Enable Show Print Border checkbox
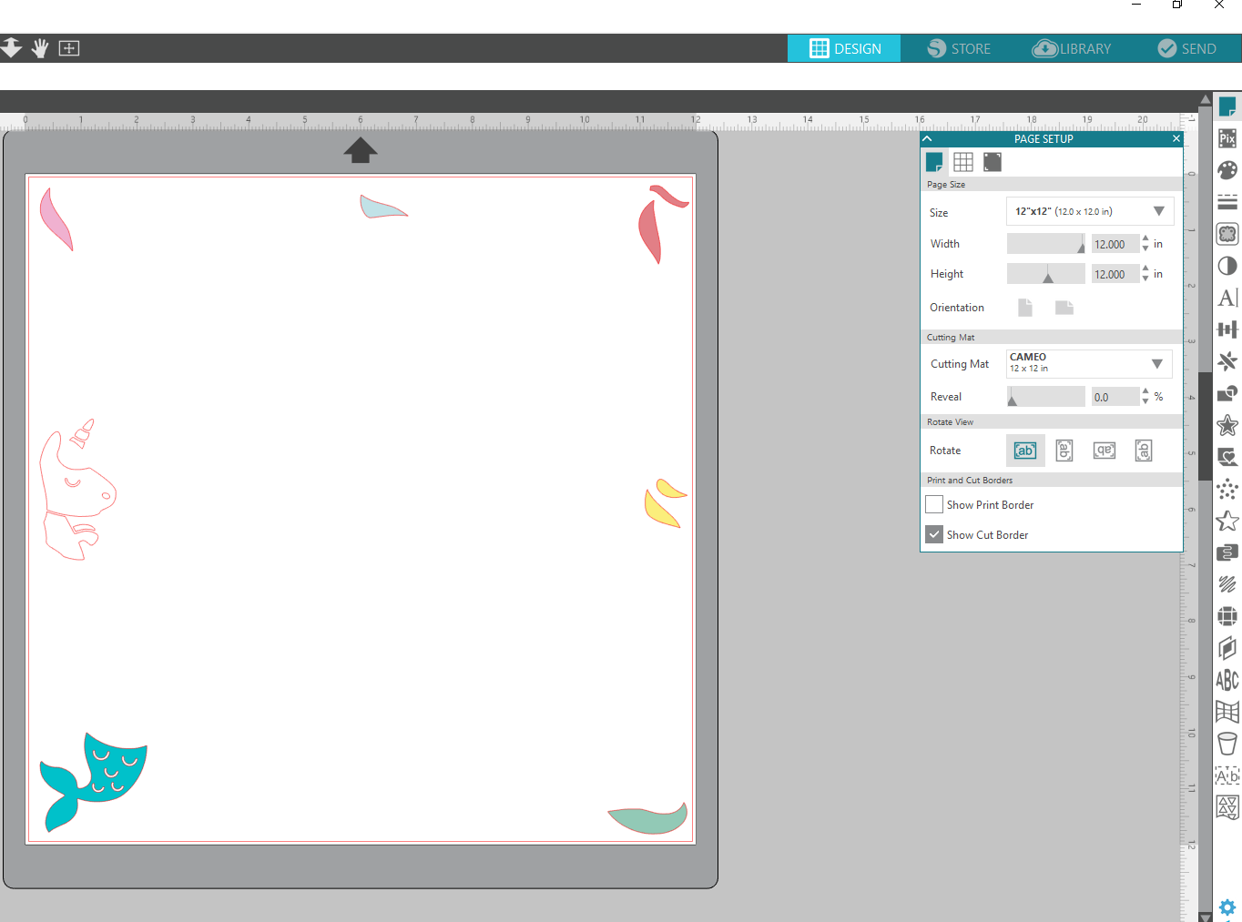The width and height of the screenshot is (1242, 922). (934, 504)
